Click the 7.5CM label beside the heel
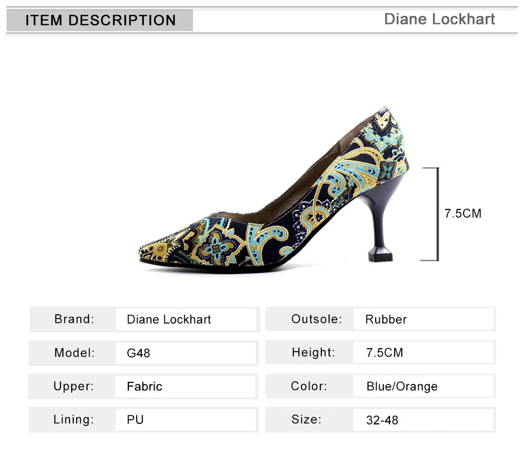The height and width of the screenshot is (451, 522). 463,213
